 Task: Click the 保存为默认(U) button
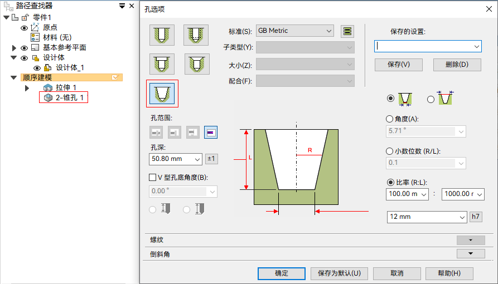pos(339,273)
